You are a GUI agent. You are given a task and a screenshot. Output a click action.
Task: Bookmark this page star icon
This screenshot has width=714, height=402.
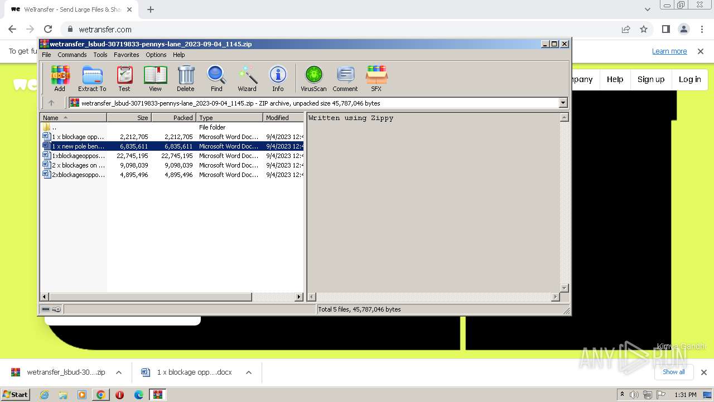coord(644,30)
